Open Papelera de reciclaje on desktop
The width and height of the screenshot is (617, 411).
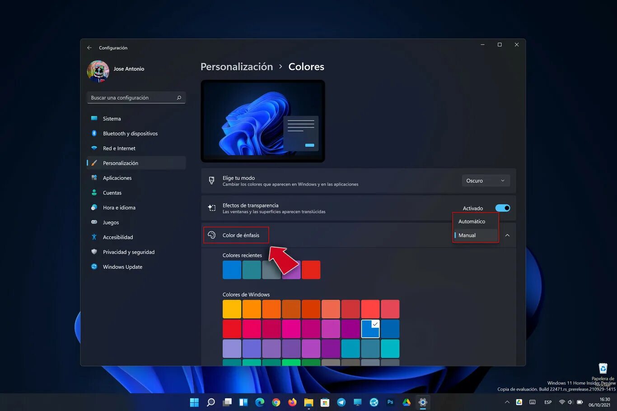[603, 374]
